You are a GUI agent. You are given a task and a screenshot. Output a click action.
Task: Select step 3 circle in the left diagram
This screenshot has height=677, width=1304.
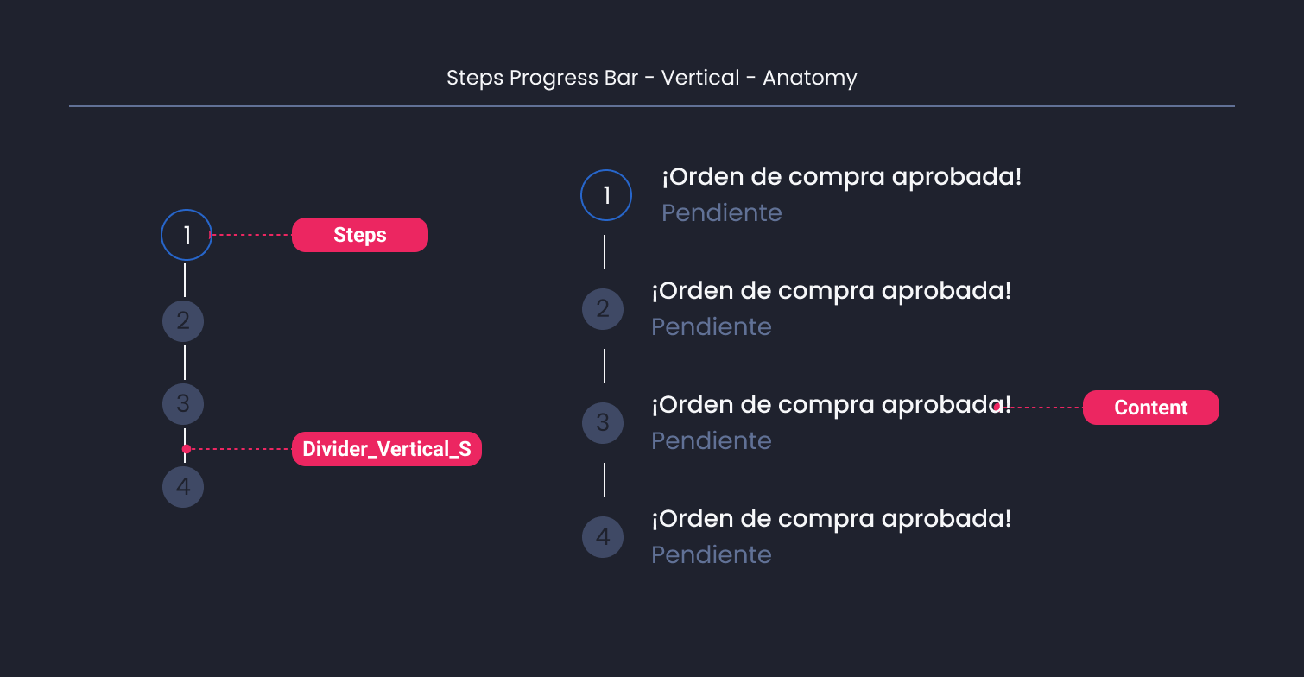pos(183,403)
